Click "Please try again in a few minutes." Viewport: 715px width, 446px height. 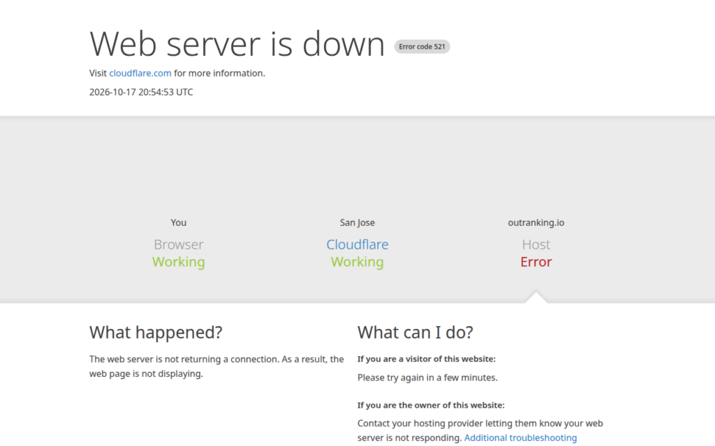(x=427, y=378)
